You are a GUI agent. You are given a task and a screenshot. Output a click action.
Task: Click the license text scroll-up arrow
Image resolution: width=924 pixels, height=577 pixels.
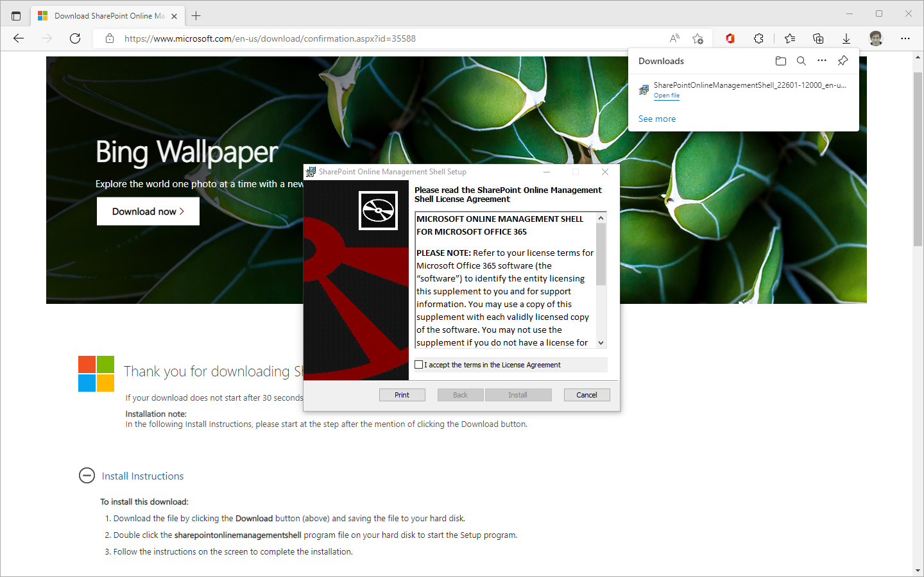601,218
